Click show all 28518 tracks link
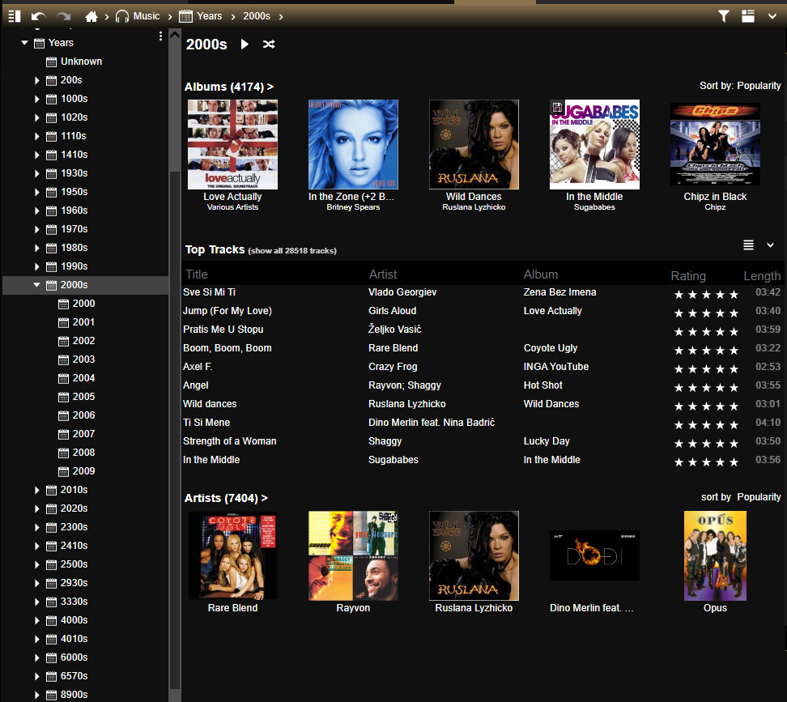Image resolution: width=787 pixels, height=702 pixels. (291, 251)
